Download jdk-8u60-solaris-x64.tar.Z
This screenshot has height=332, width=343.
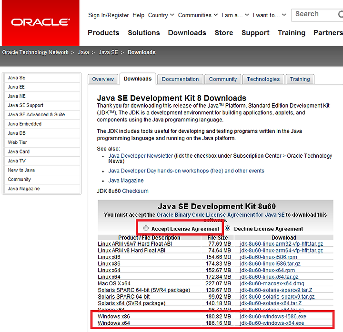click(x=271, y=303)
